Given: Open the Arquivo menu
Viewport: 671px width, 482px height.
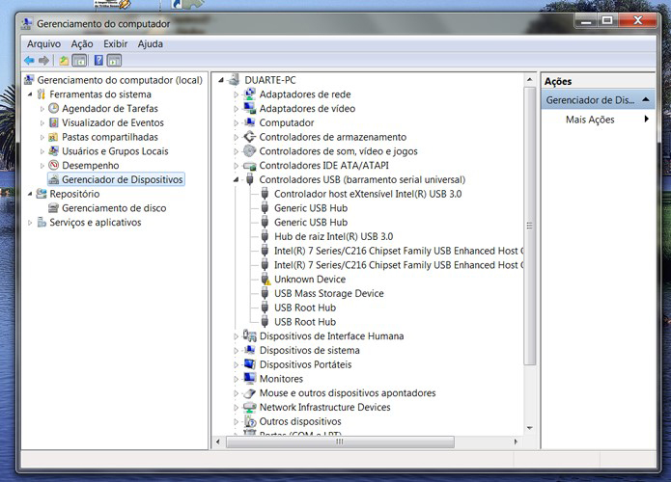Looking at the screenshot, I should [43, 44].
